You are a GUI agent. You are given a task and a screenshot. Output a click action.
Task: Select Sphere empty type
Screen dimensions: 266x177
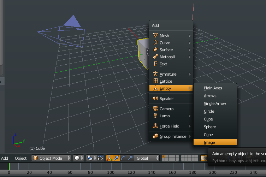[215, 127]
